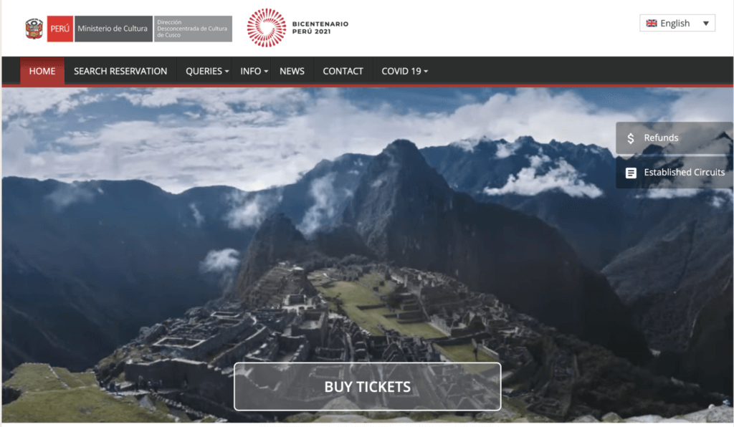Open the COVID 19 dropdown menu
The image size is (734, 427).
(404, 71)
